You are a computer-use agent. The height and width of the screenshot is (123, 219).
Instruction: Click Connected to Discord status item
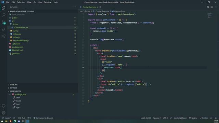coord(43,118)
